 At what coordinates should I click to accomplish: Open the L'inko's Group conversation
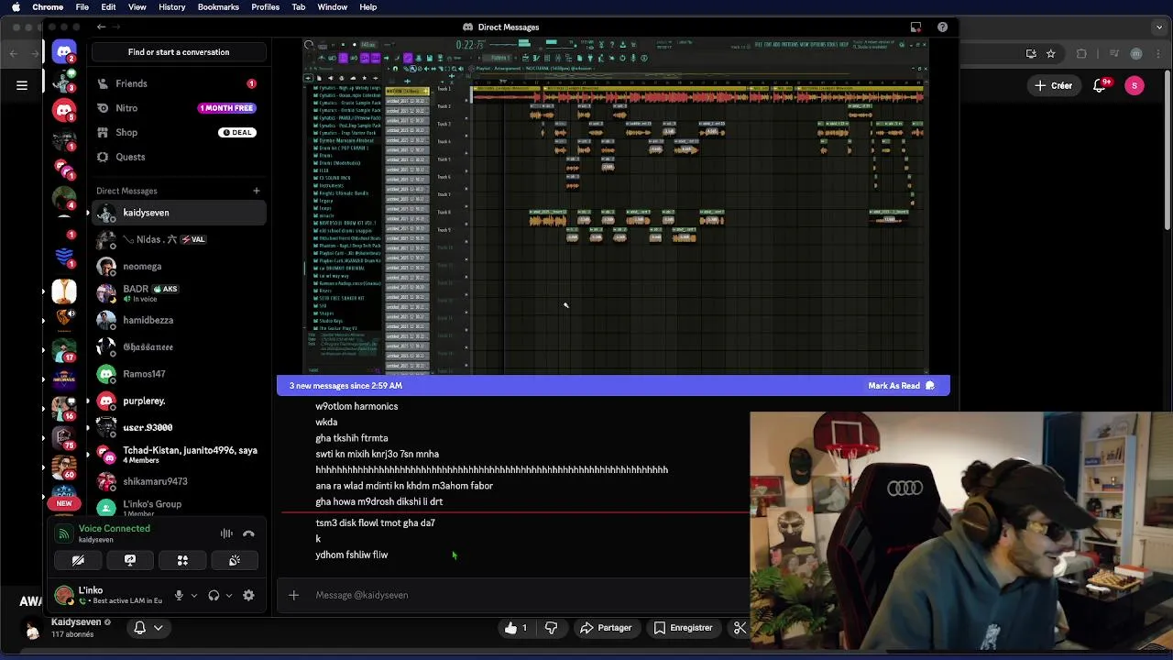click(179, 508)
